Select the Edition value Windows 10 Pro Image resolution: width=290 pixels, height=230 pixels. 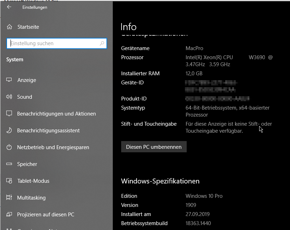[x=204, y=196]
